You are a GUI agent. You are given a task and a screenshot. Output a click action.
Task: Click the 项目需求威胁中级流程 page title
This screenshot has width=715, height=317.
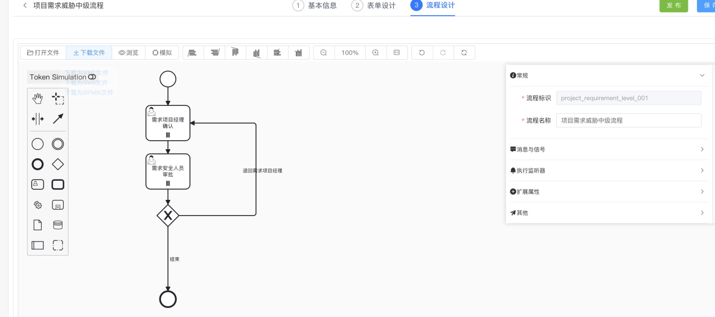click(68, 6)
